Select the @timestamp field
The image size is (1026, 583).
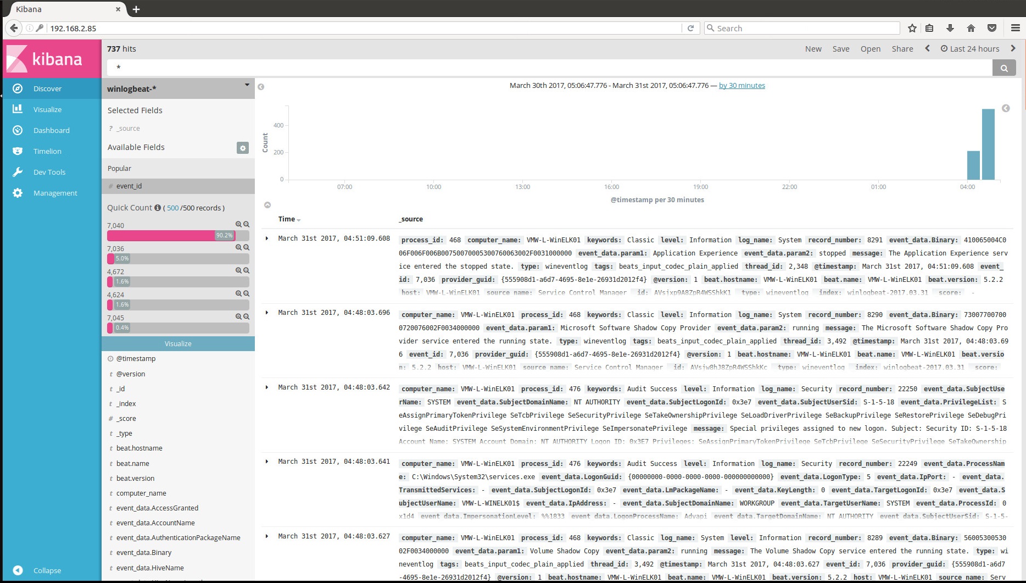(x=136, y=358)
